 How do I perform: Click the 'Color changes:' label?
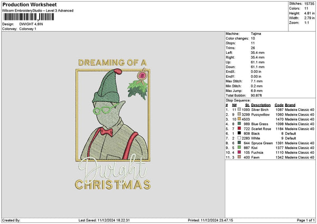pos(237,39)
